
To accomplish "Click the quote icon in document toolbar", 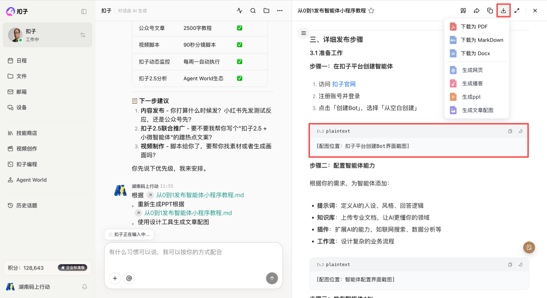I will pyautogui.click(x=463, y=11).
